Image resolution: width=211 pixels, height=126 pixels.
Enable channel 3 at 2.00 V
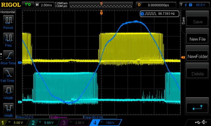coord(75,122)
